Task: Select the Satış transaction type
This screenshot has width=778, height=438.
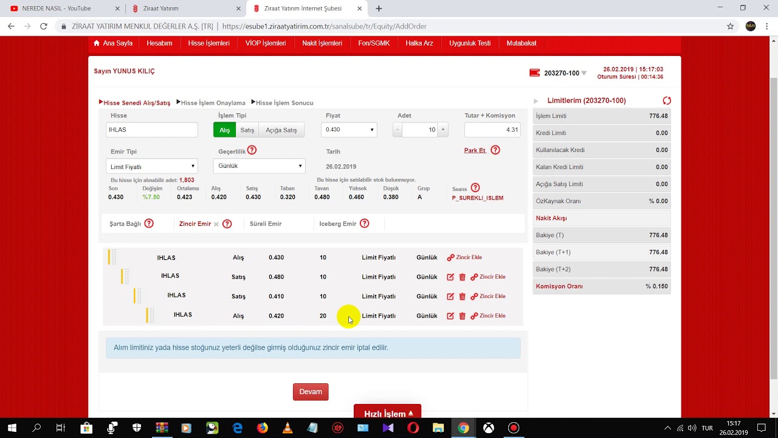Action: [247, 130]
